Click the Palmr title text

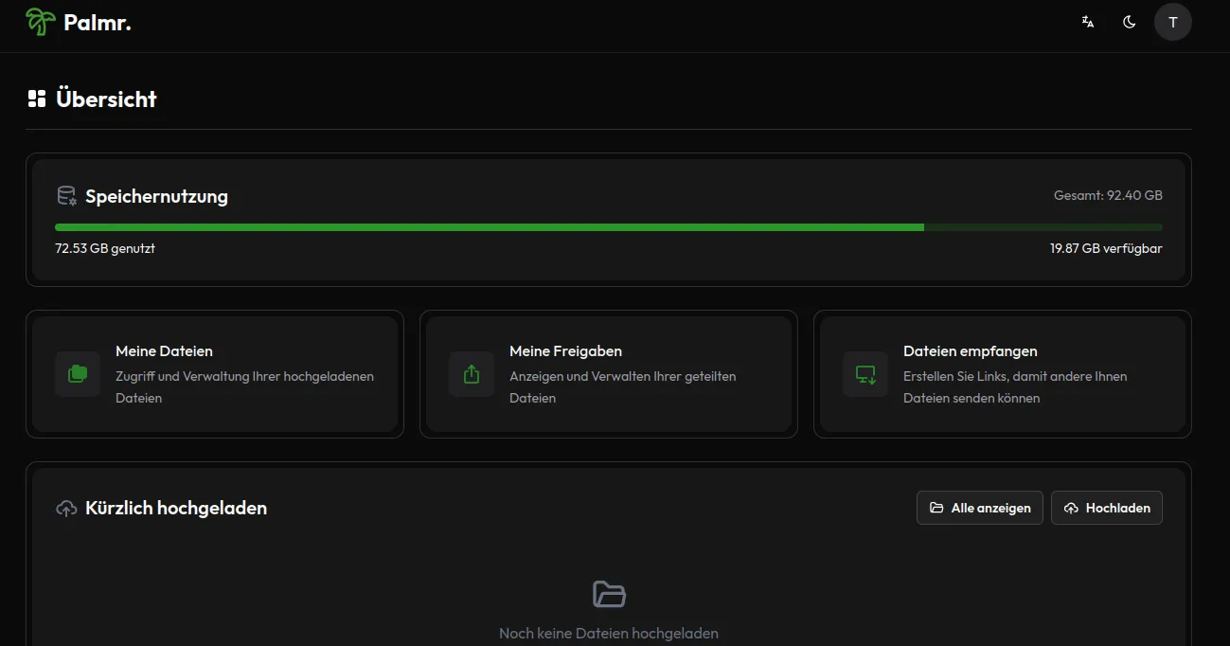pyautogui.click(x=97, y=22)
